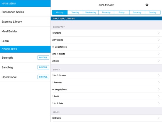The image size is (162, 122).
Task: Click the '1 Protein' text
Action: tap(57, 83)
